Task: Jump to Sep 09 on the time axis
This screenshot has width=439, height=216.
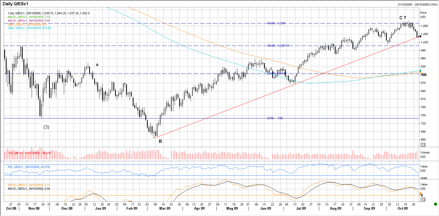Action: 369,208
